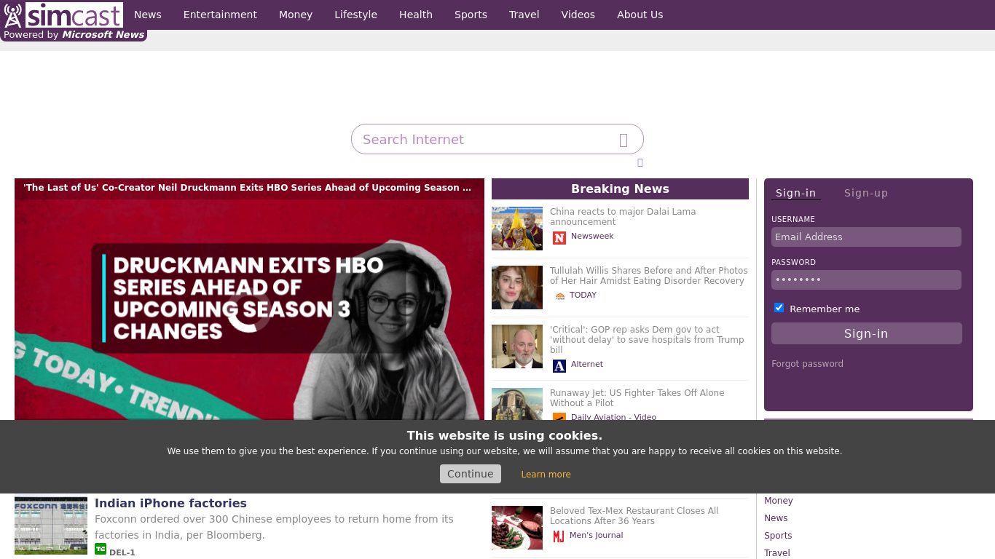
Task: Open the News menu
Action: pyautogui.click(x=148, y=15)
